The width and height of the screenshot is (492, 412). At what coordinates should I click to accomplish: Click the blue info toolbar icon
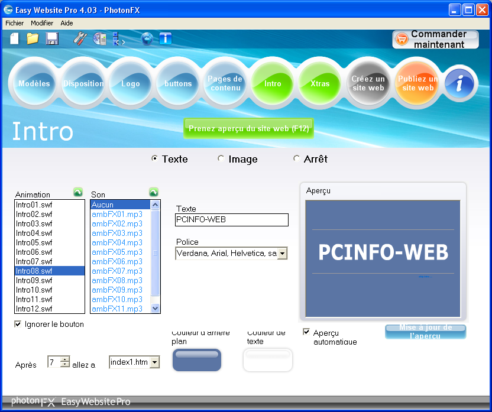(166, 39)
